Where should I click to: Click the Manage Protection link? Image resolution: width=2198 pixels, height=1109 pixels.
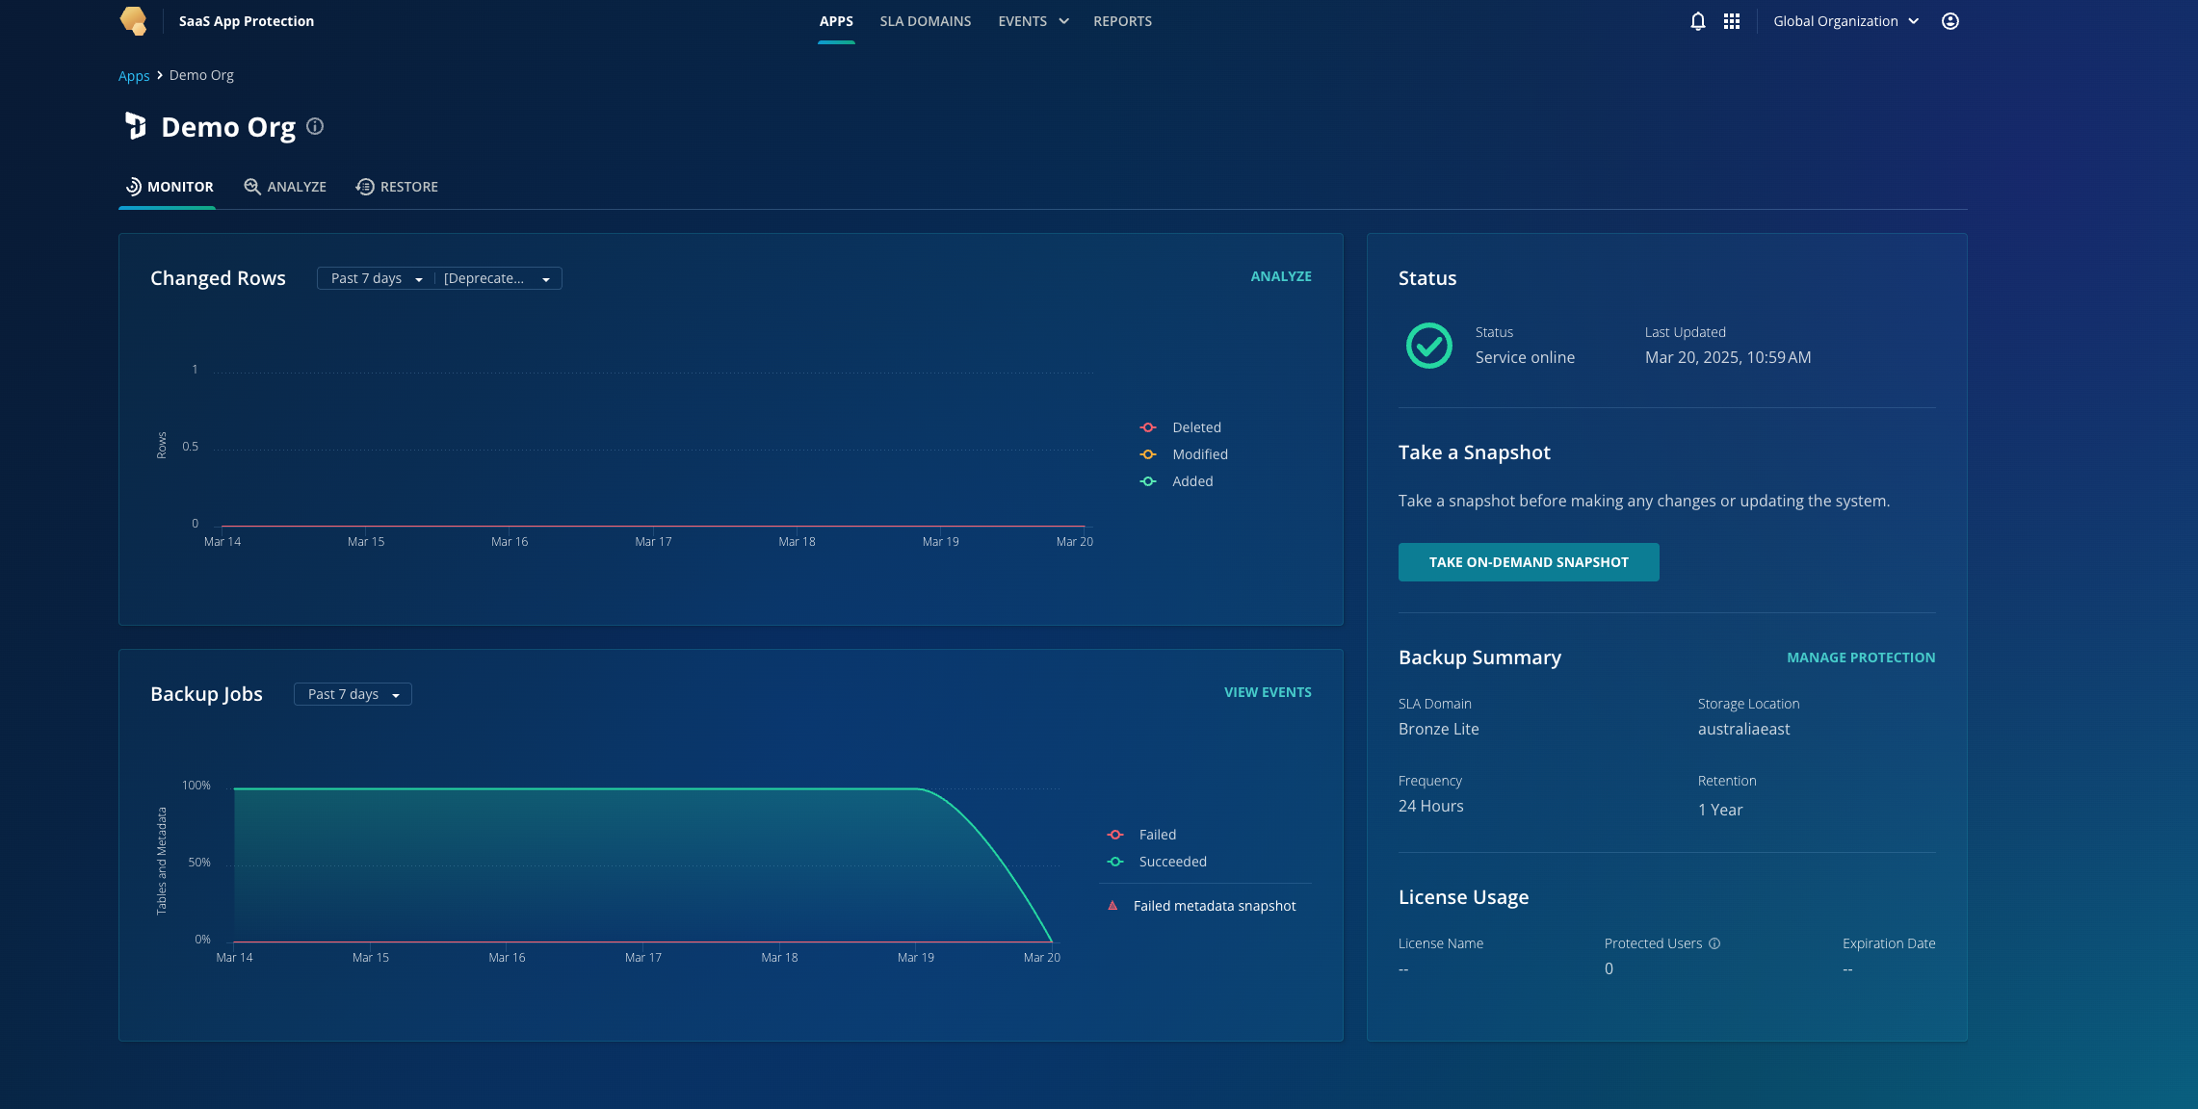[x=1861, y=658]
